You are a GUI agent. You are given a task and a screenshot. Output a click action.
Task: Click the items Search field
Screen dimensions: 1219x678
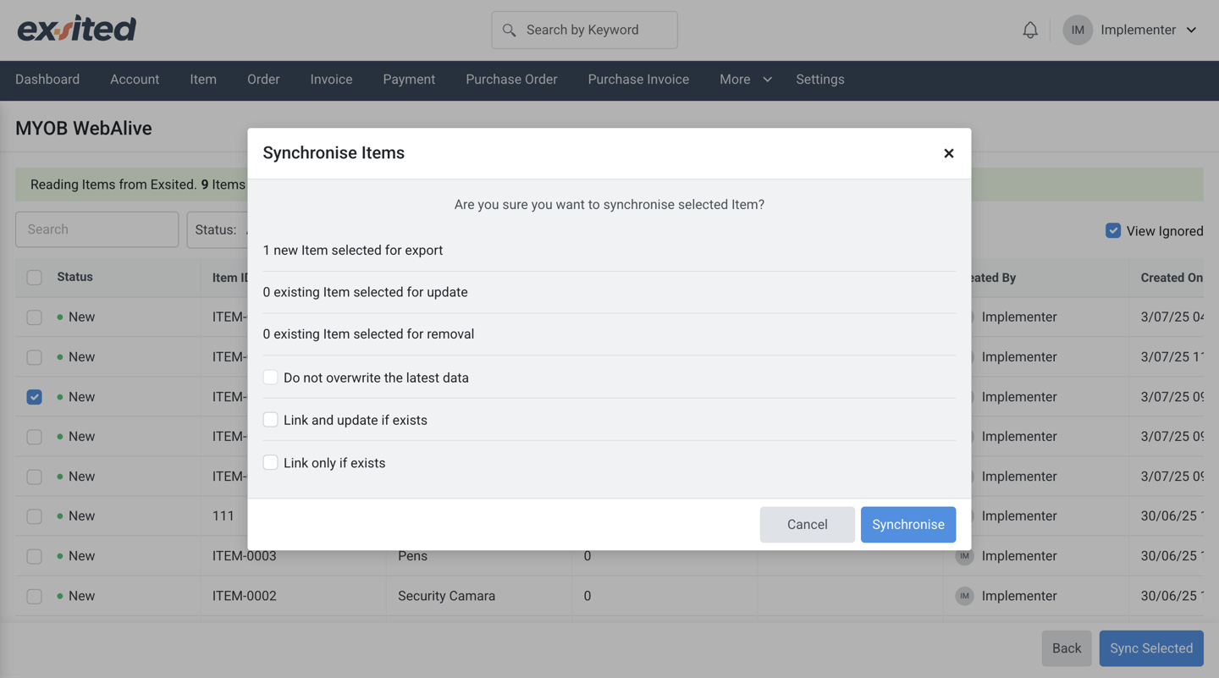click(97, 229)
